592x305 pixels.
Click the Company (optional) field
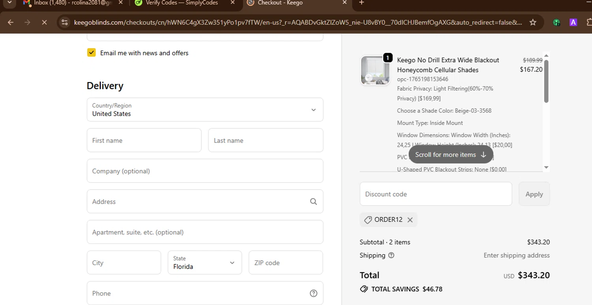click(x=205, y=171)
